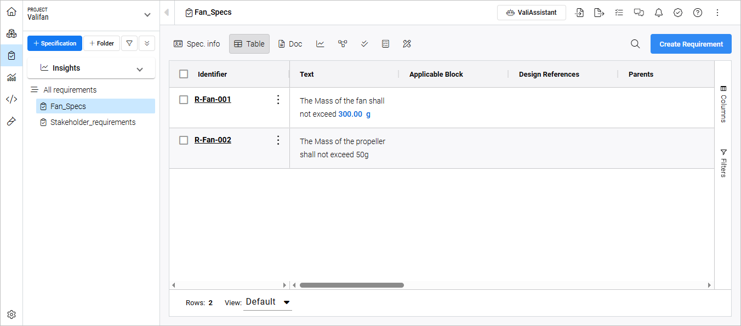Open settings gear in sidebar

point(12,314)
